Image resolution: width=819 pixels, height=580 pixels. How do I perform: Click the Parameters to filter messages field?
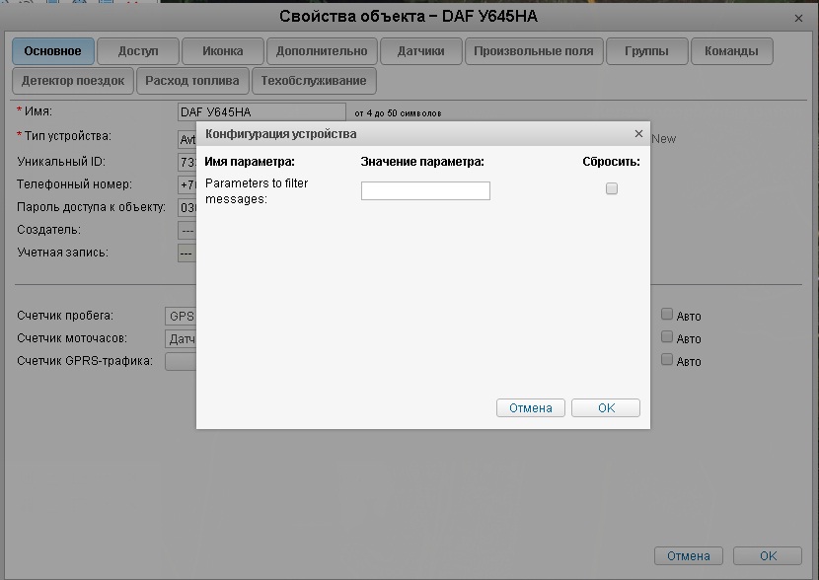[x=425, y=191]
